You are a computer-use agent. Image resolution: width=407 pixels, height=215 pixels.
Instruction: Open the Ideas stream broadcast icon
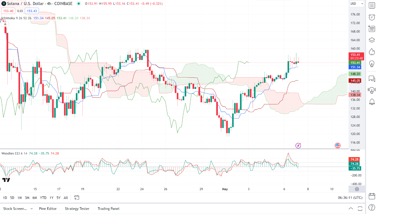click(372, 90)
